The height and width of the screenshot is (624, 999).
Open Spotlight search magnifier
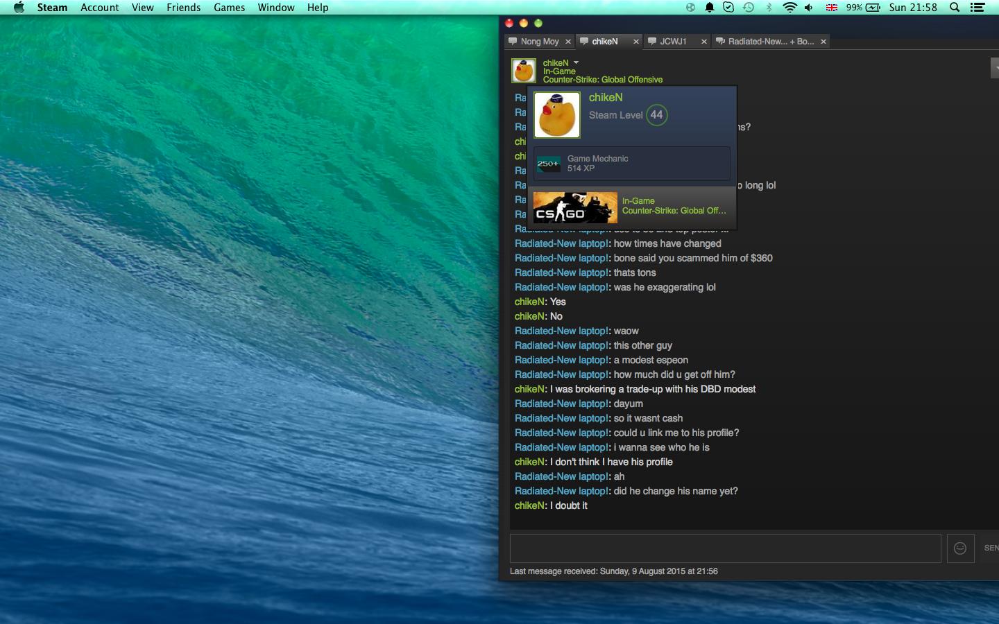point(955,8)
